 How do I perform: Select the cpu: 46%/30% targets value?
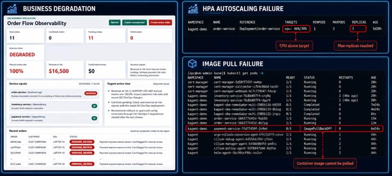pyautogui.click(x=297, y=29)
